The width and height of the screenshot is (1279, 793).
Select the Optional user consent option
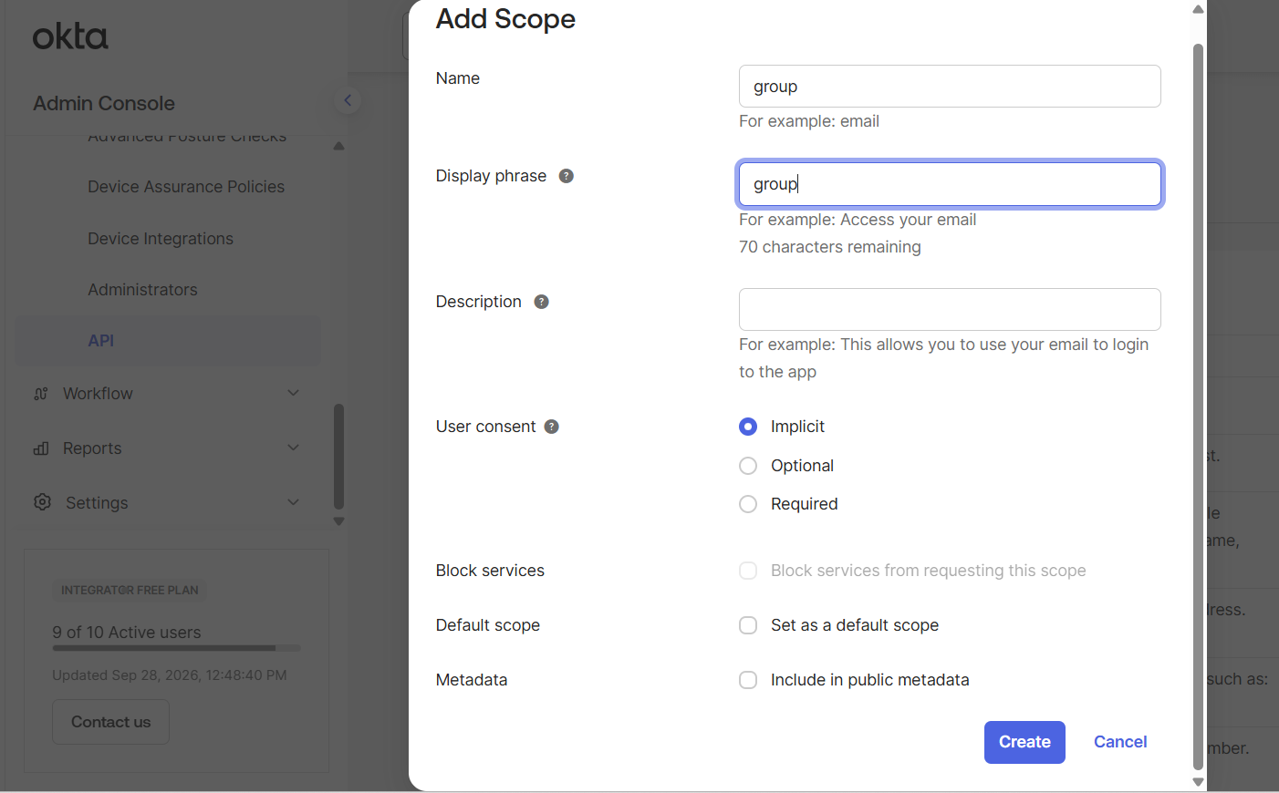[748, 466]
